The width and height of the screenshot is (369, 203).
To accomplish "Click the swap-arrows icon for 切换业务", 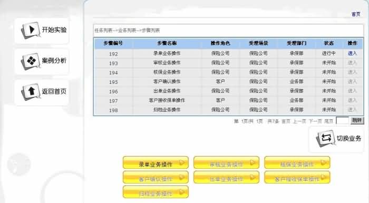I will pyautogui.click(x=326, y=138).
